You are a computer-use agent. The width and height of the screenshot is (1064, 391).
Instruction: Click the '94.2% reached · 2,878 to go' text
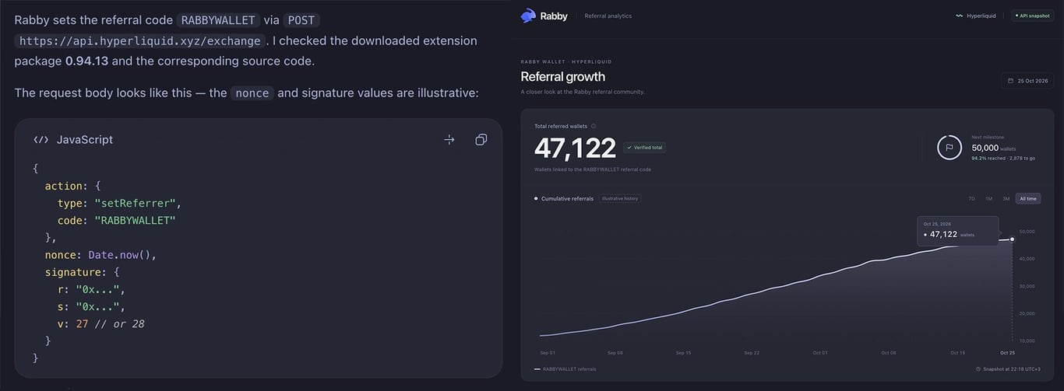[x=1003, y=159]
